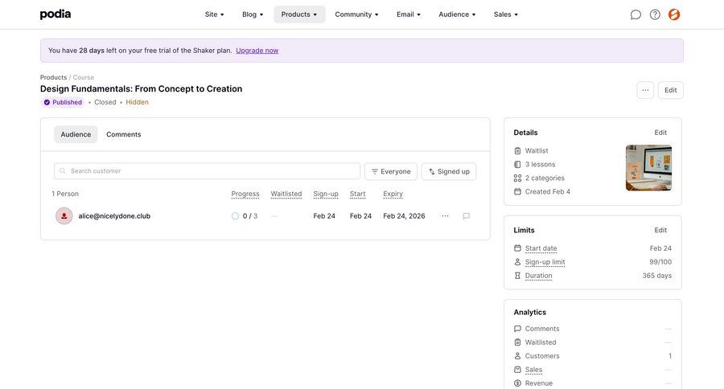Image resolution: width=724 pixels, height=389 pixels.
Task: Open the Signed up sort dropdown
Action: click(x=449, y=172)
